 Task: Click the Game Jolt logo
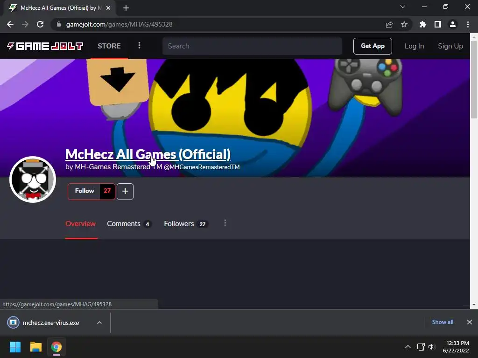coord(45,46)
